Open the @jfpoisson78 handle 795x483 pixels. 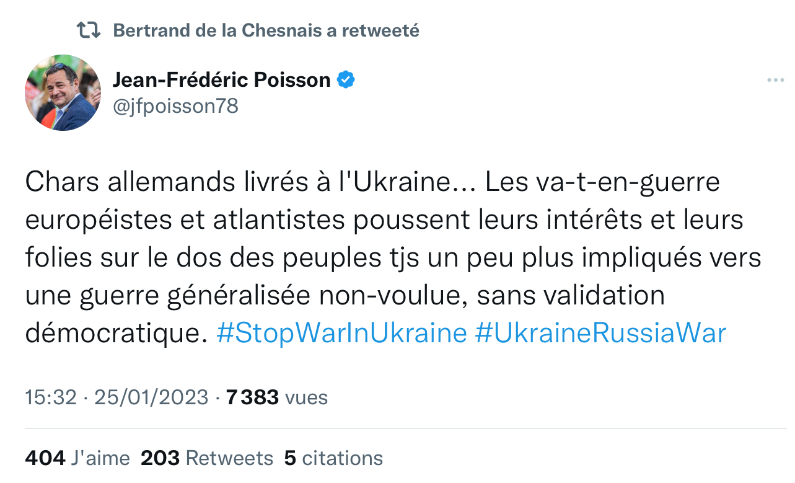point(175,106)
